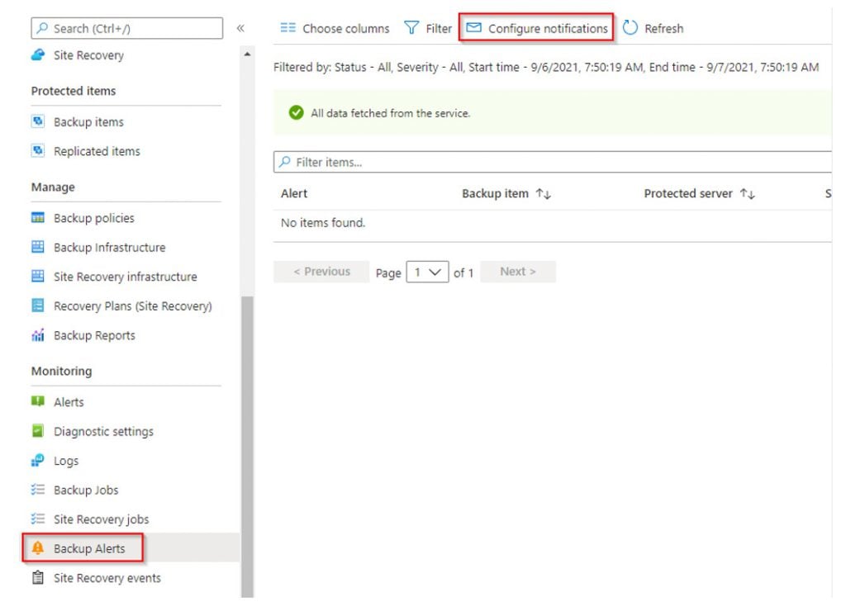Viewport: 846px width, 616px height.
Task: Click Choose columns button
Action: 335,28
